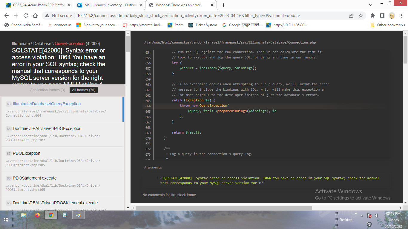408x229 pixels.
Task: Click the speaker volume tray icon
Action: click(x=377, y=216)
